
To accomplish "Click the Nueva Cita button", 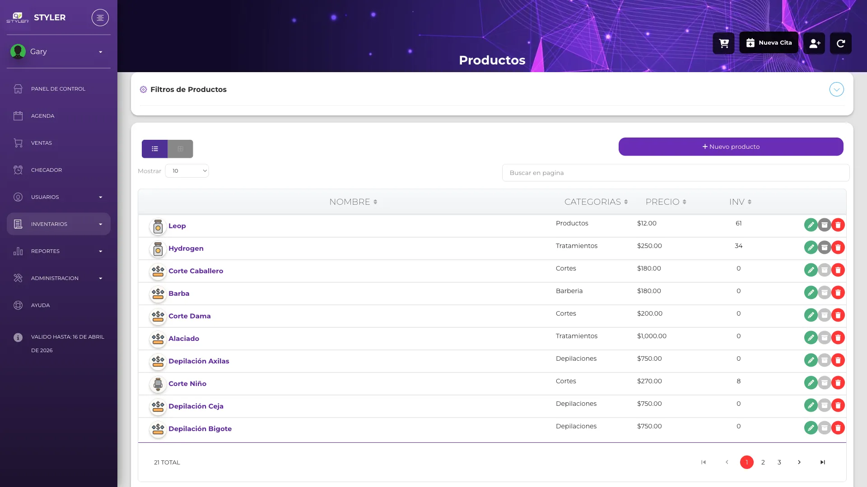I will [769, 43].
